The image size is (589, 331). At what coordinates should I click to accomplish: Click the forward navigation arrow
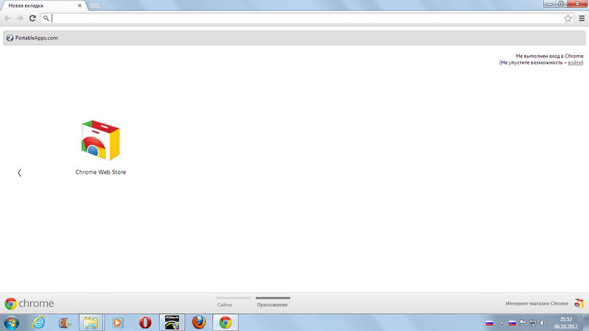pos(20,18)
